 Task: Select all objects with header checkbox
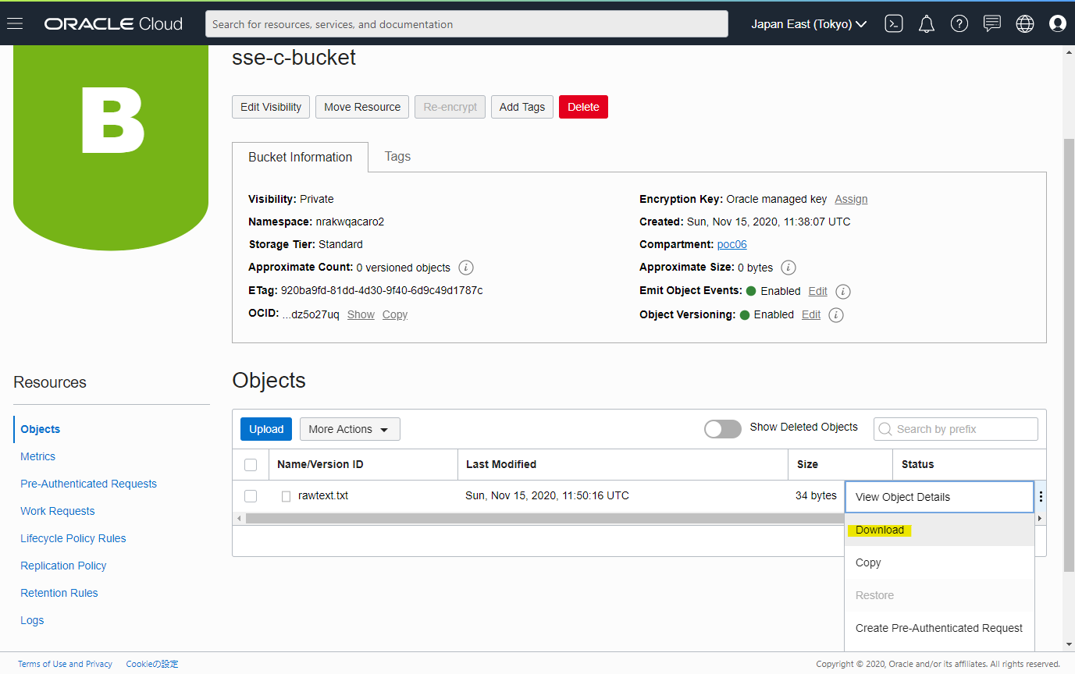251,465
